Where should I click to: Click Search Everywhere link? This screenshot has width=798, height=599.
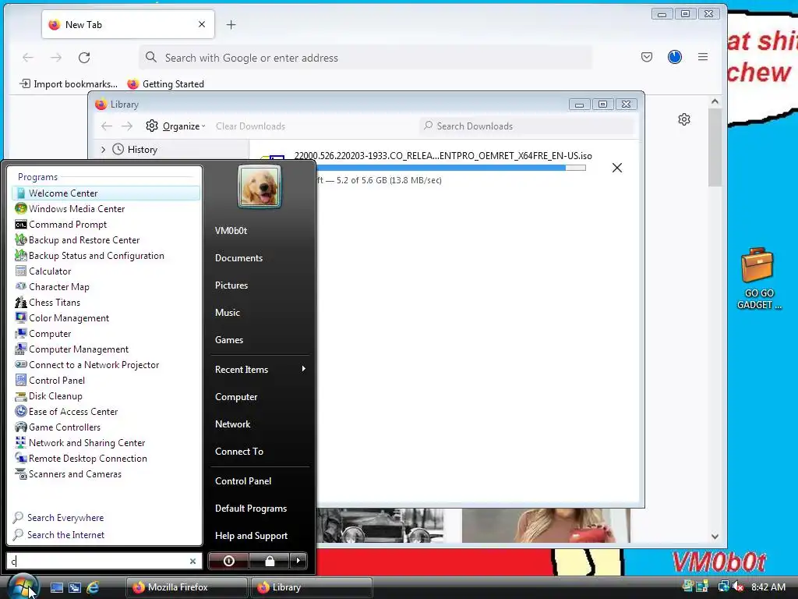(58, 518)
